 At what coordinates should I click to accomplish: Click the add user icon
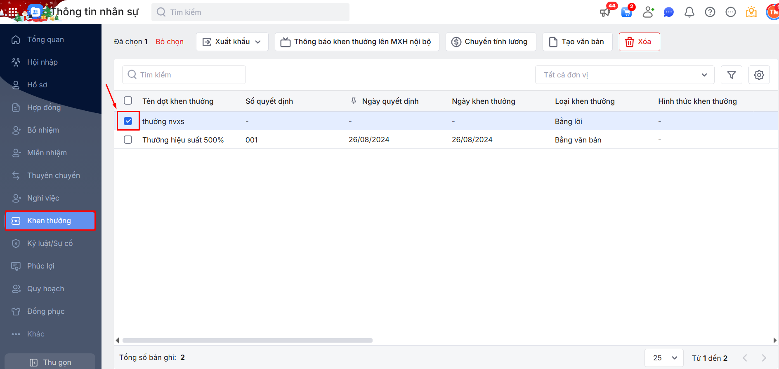(x=648, y=12)
